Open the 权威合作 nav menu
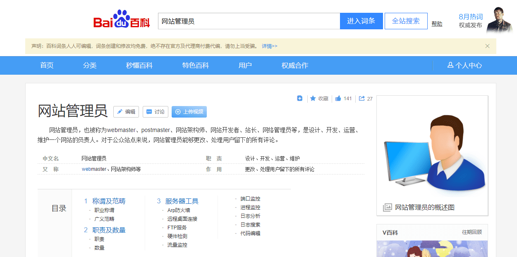Viewport: 517px width, 257px height. tap(295, 65)
